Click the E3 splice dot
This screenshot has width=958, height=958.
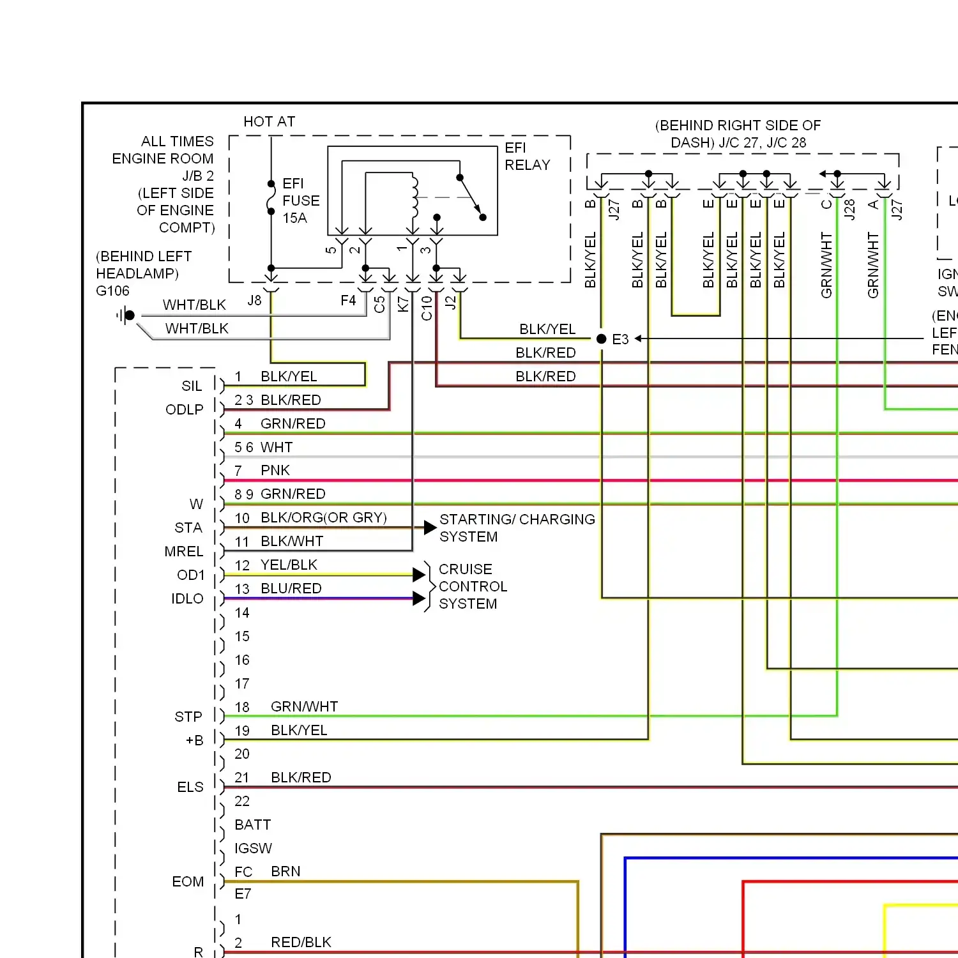[x=601, y=338]
